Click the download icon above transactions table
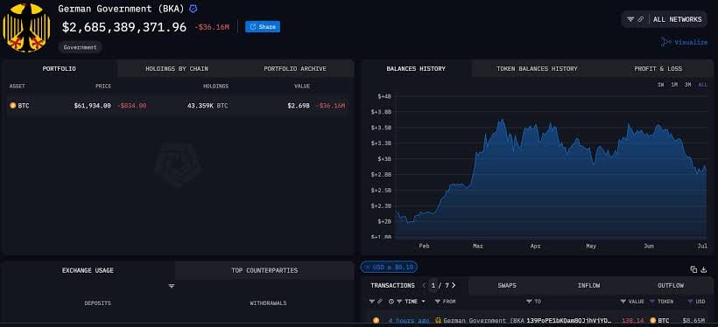 704,269
